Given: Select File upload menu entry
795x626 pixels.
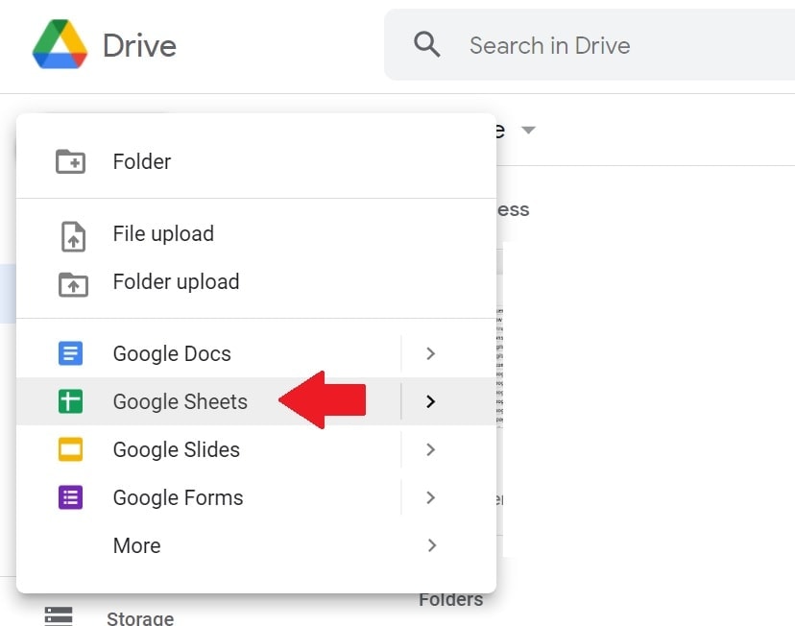Looking at the screenshot, I should [256, 233].
